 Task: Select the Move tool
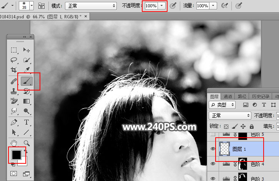pos(27,50)
